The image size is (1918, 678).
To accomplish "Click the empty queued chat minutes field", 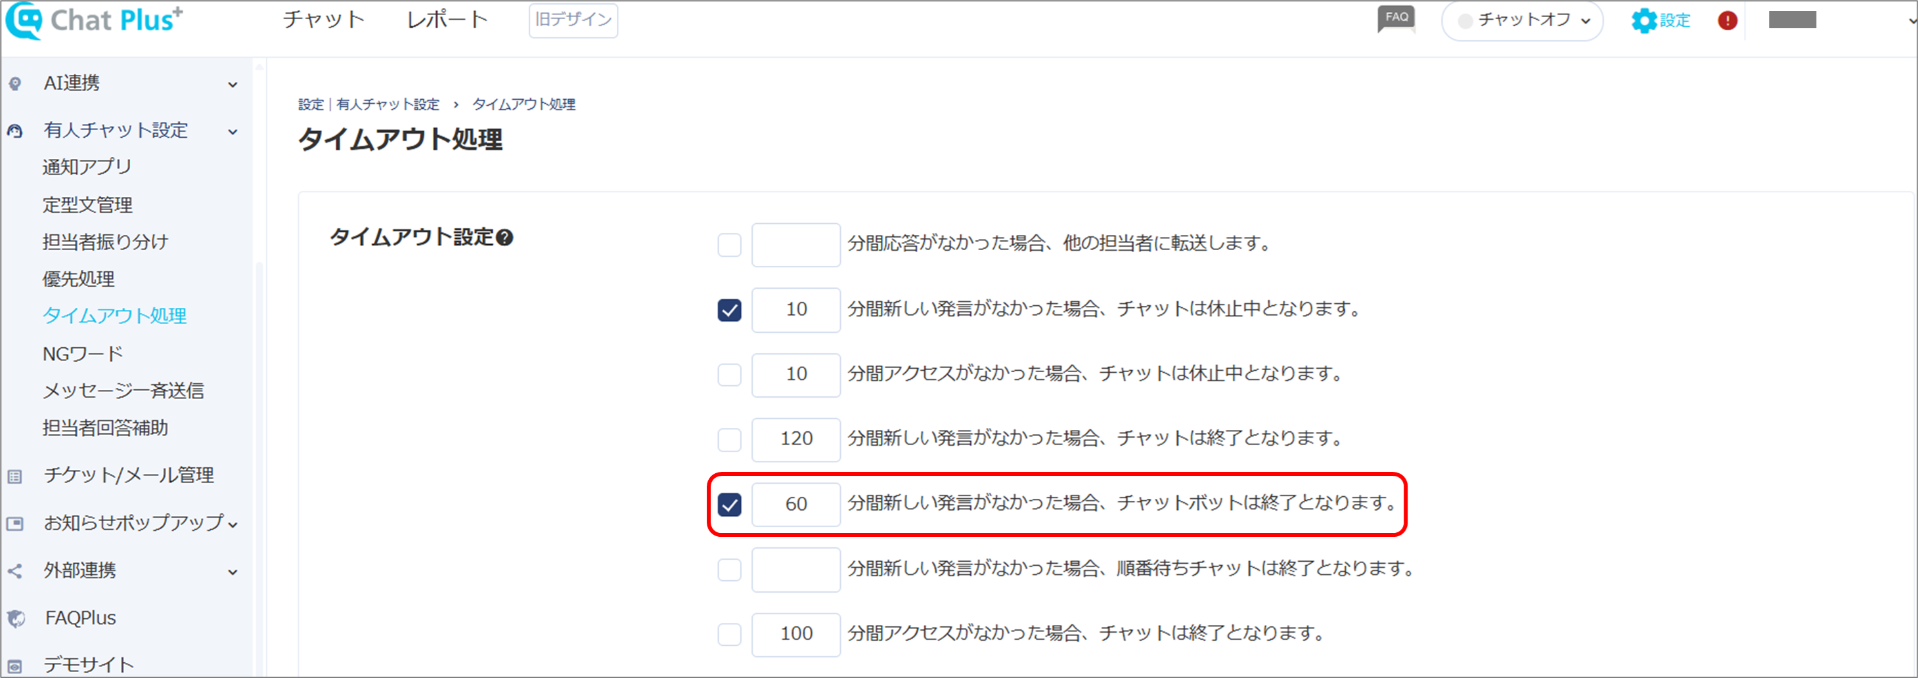I will click(x=796, y=569).
